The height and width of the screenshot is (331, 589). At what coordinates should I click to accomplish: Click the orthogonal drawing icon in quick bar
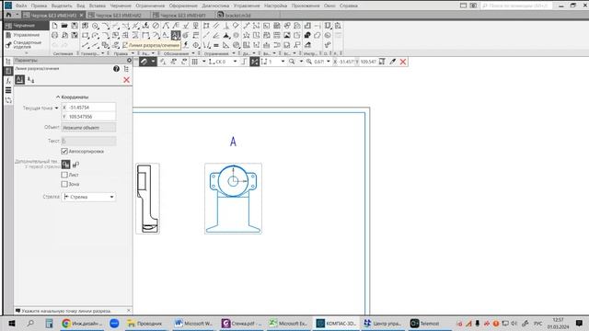pyautogui.click(x=244, y=62)
